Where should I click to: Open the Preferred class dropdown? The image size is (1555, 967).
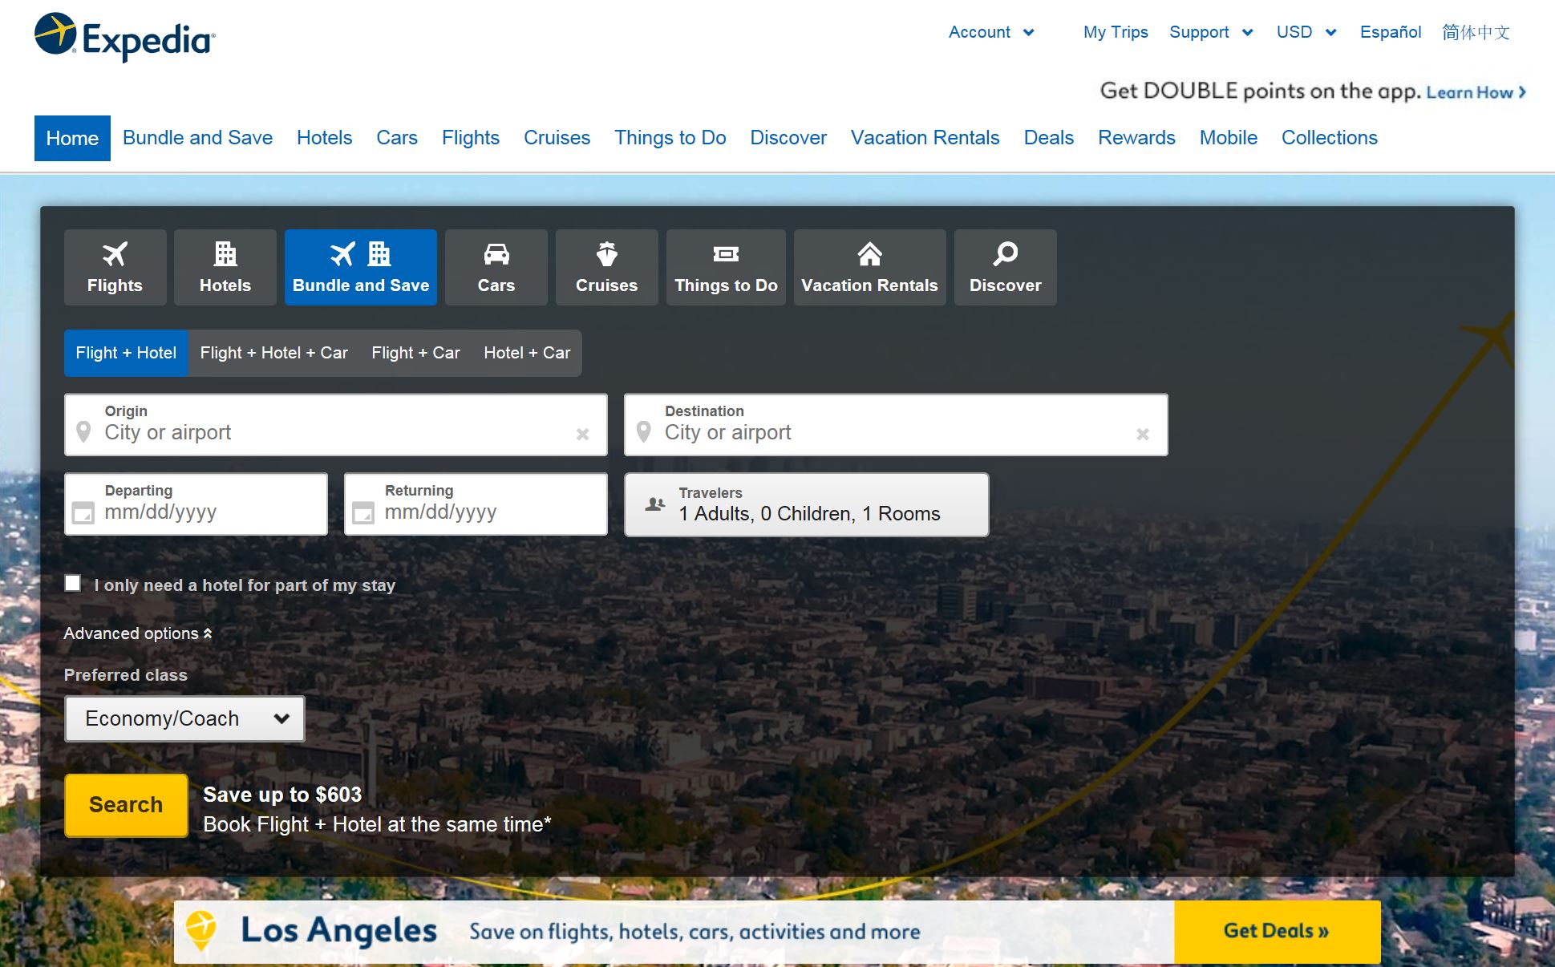tap(184, 718)
